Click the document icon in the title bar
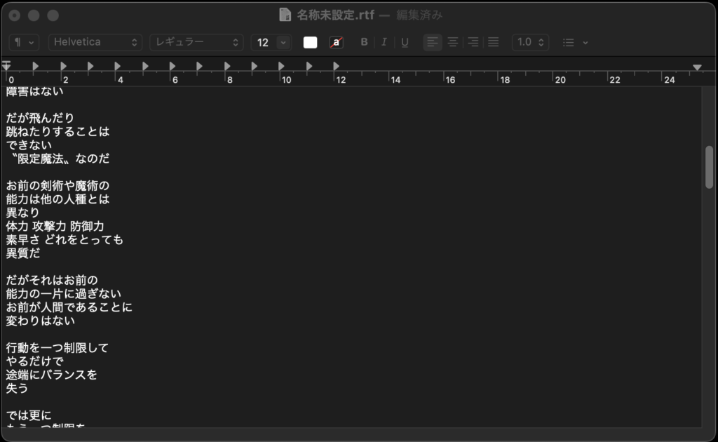The image size is (718, 442). (x=285, y=15)
